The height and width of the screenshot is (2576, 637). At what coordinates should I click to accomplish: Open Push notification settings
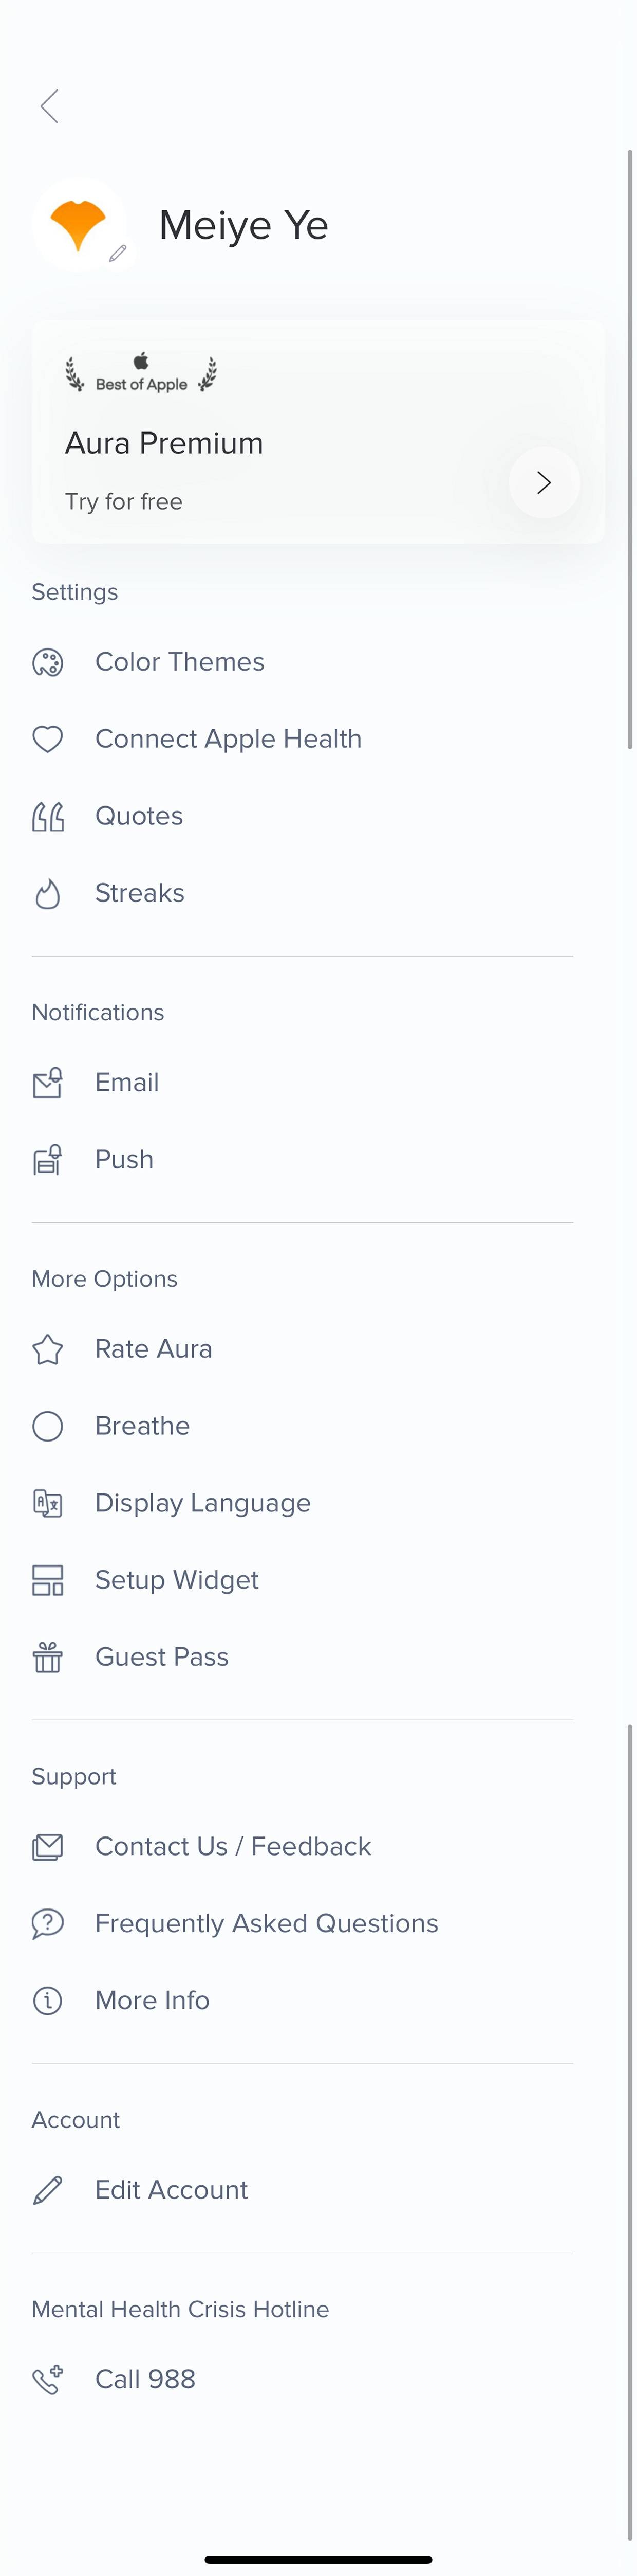(x=303, y=1159)
